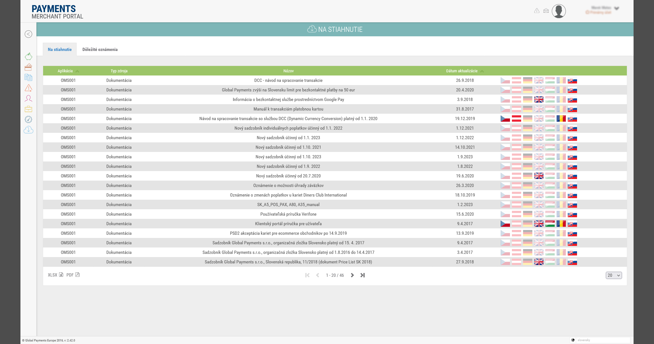Click the piggy bank sidebar icon
Screen dimensions: 654x344
tap(28, 57)
